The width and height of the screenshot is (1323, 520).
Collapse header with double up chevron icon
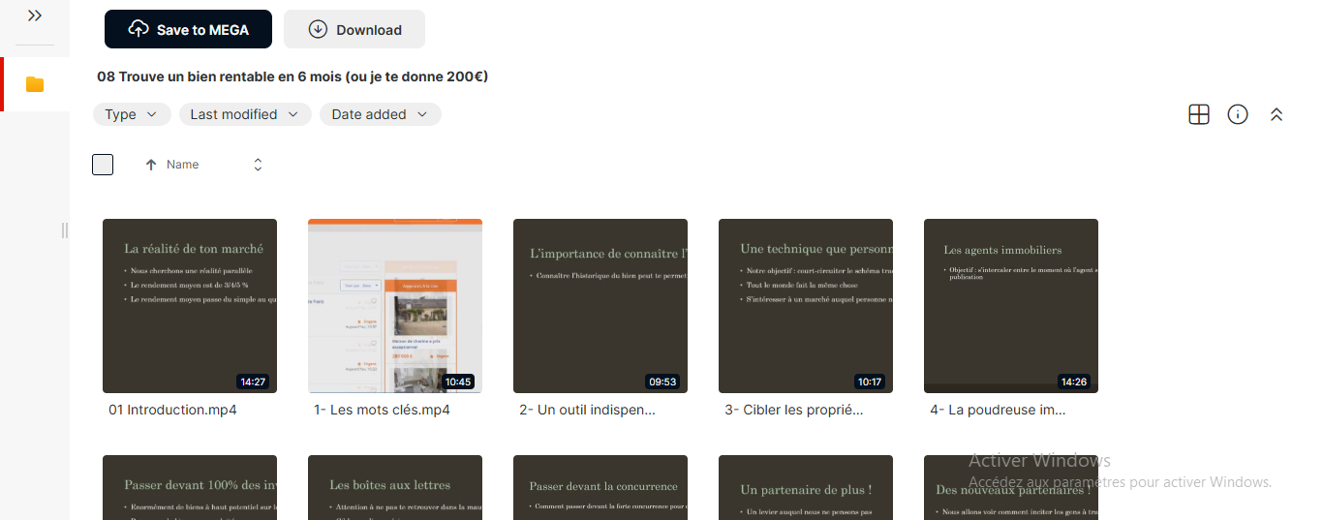click(x=1277, y=114)
